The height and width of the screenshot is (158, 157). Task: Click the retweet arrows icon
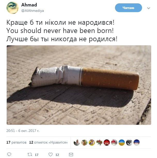coord(30,154)
